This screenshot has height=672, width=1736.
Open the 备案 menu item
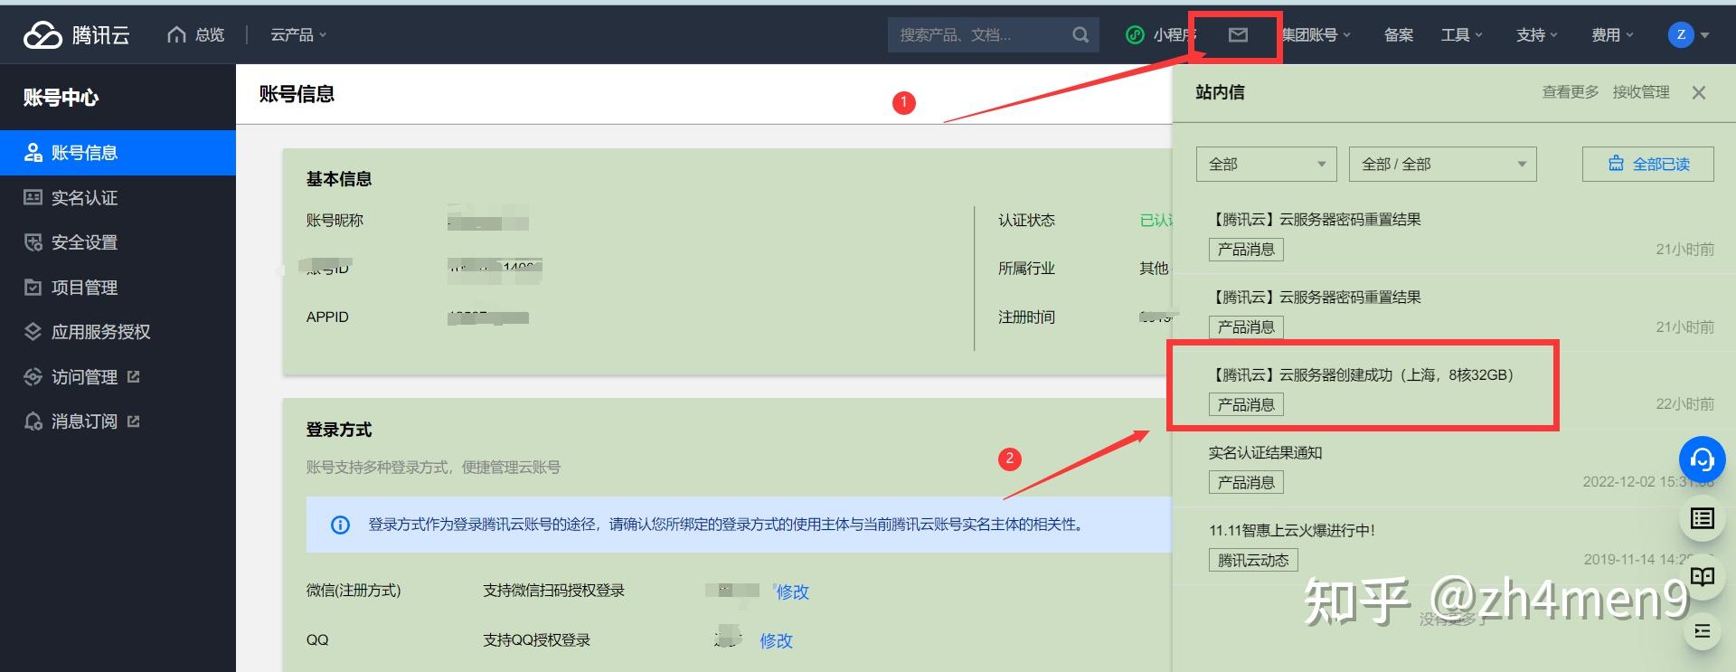click(x=1399, y=34)
